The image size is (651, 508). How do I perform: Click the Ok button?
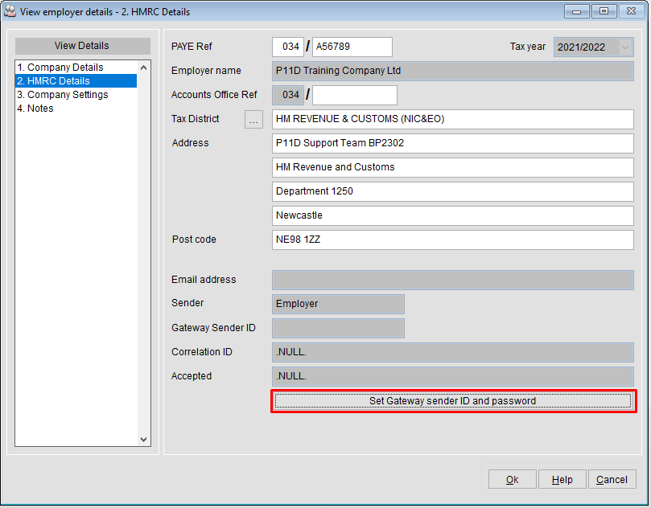(x=512, y=478)
